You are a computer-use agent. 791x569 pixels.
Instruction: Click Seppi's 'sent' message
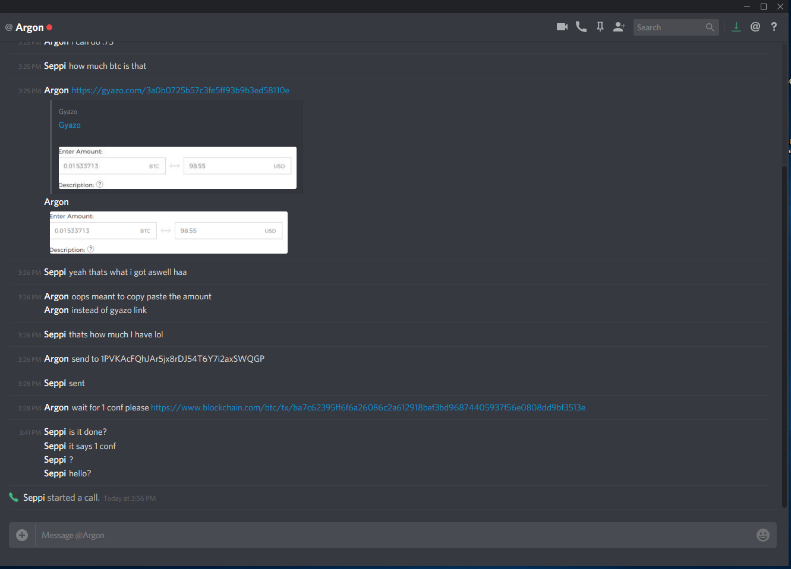77,383
